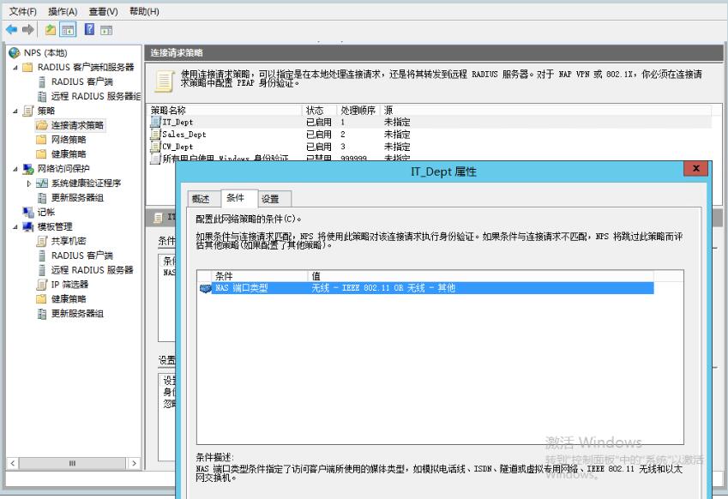The height and width of the screenshot is (499, 728).
Task: Sort by 处理顺序 column header
Action: click(358, 110)
